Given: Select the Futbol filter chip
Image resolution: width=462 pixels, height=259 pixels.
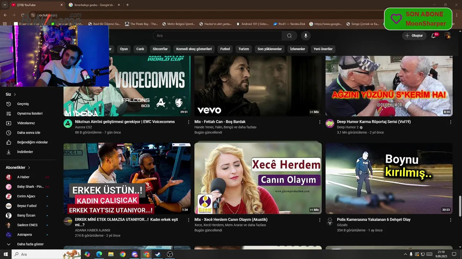Looking at the screenshot, I should (x=225, y=49).
